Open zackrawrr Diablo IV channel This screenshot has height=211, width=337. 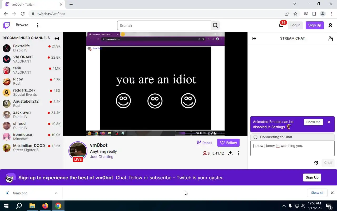tap(32, 114)
